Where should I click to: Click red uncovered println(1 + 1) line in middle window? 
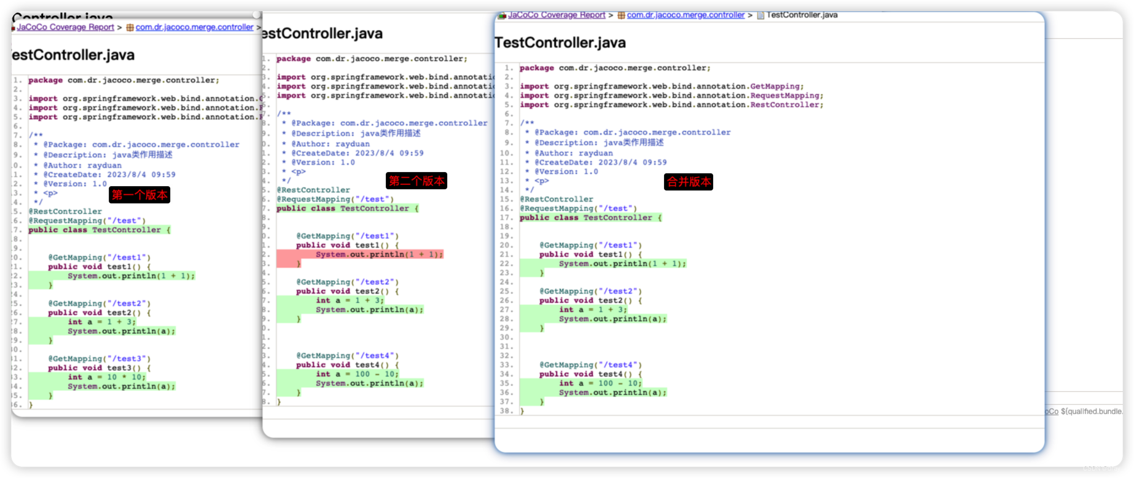coord(379,255)
